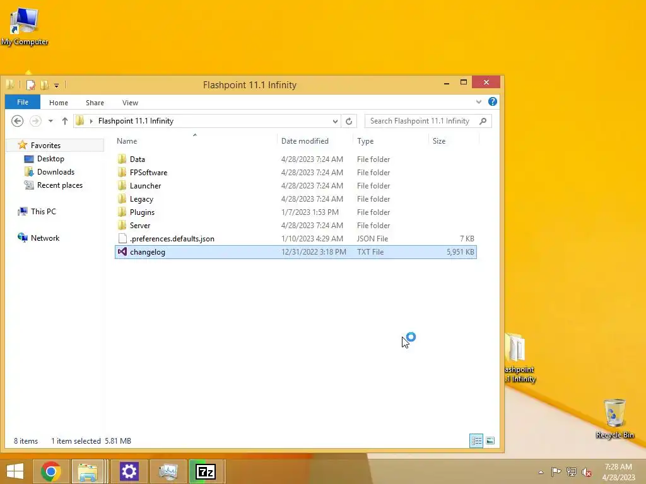
Task: Click the Plugins date 1/7/2023 1:53 PM
Action: [310, 212]
